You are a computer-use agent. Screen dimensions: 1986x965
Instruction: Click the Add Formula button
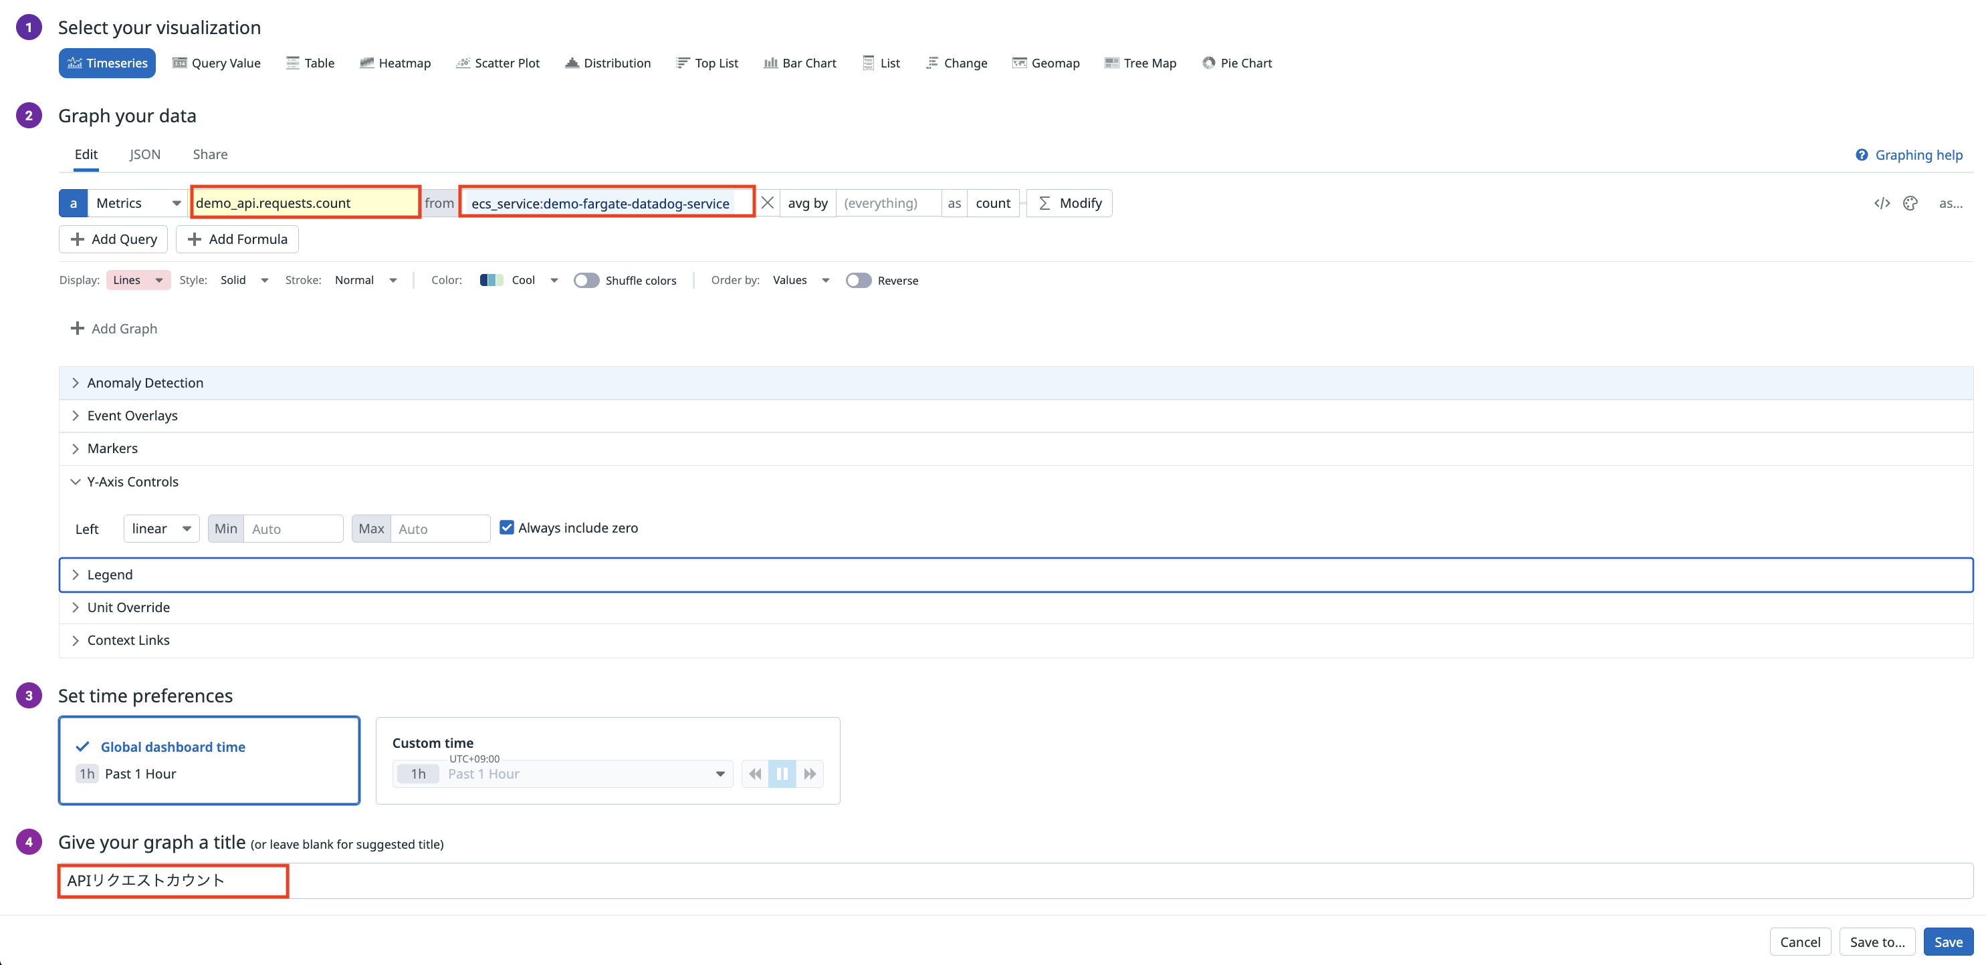(x=237, y=240)
